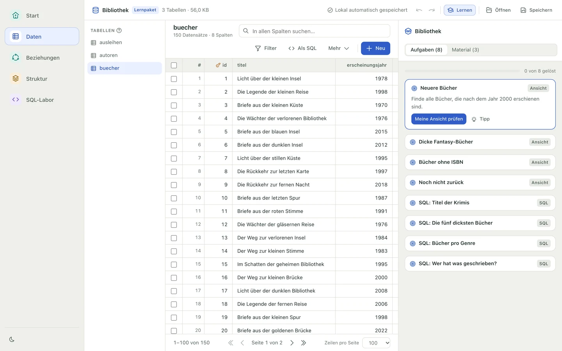
Task: Jump to the last page
Action: pyautogui.click(x=304, y=343)
